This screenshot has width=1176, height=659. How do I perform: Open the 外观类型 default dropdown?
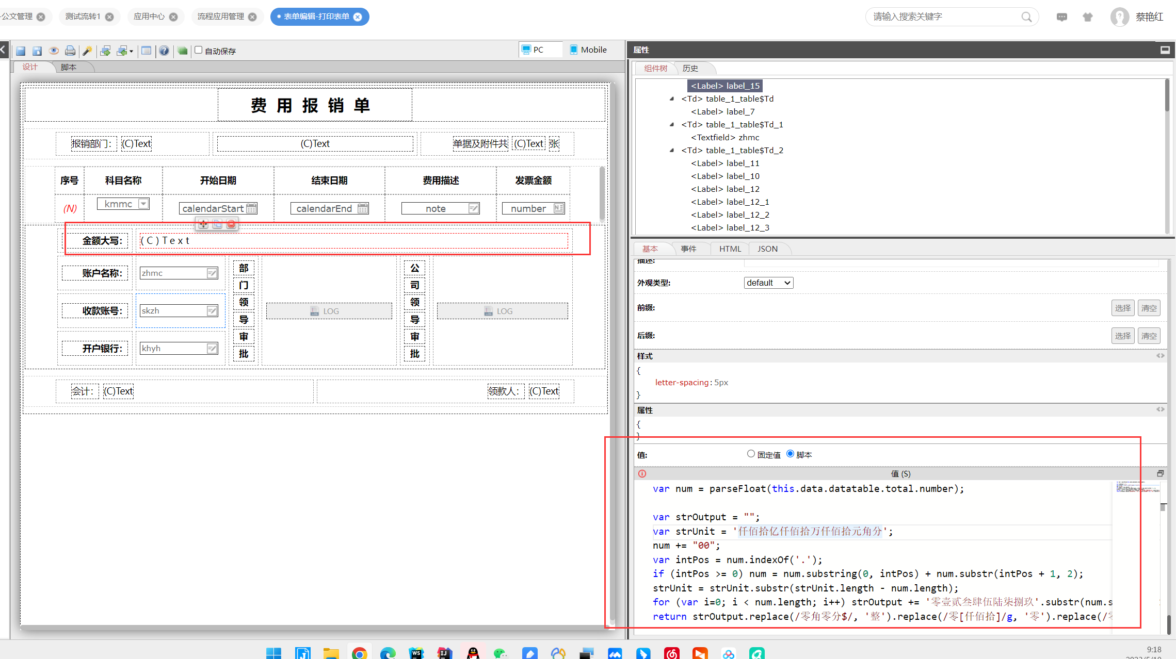[768, 283]
